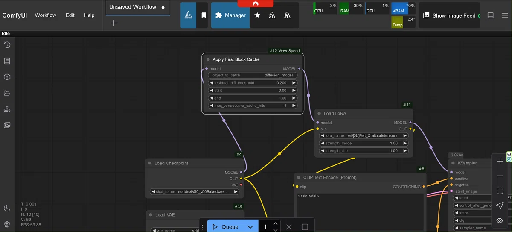Open the object_to_patch combo box
This screenshot has height=232, width=512.
pyautogui.click(x=253, y=75)
